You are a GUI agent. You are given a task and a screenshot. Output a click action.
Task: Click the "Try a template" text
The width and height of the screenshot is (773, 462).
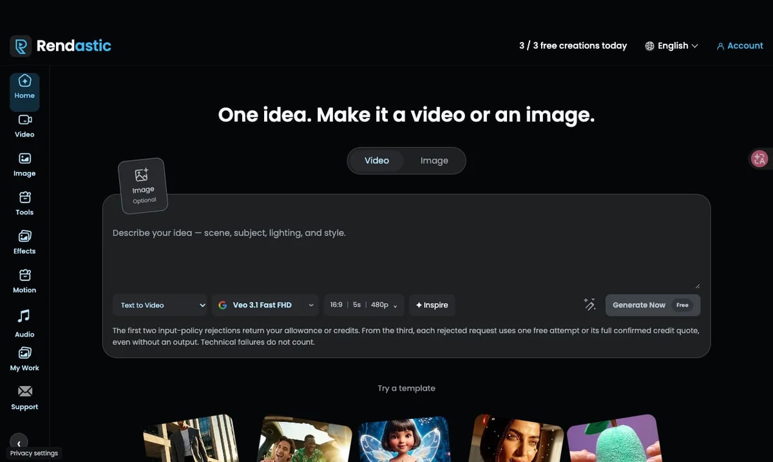click(406, 388)
